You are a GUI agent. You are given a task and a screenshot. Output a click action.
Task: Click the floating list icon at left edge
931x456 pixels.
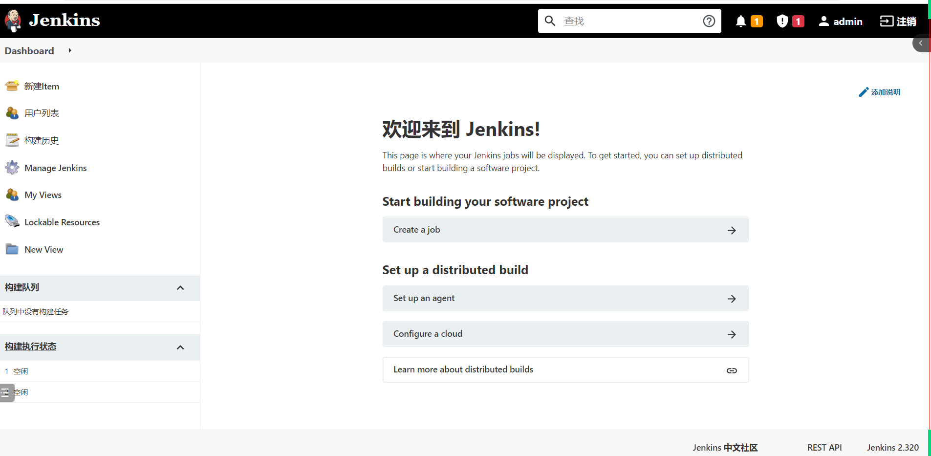coord(6,392)
